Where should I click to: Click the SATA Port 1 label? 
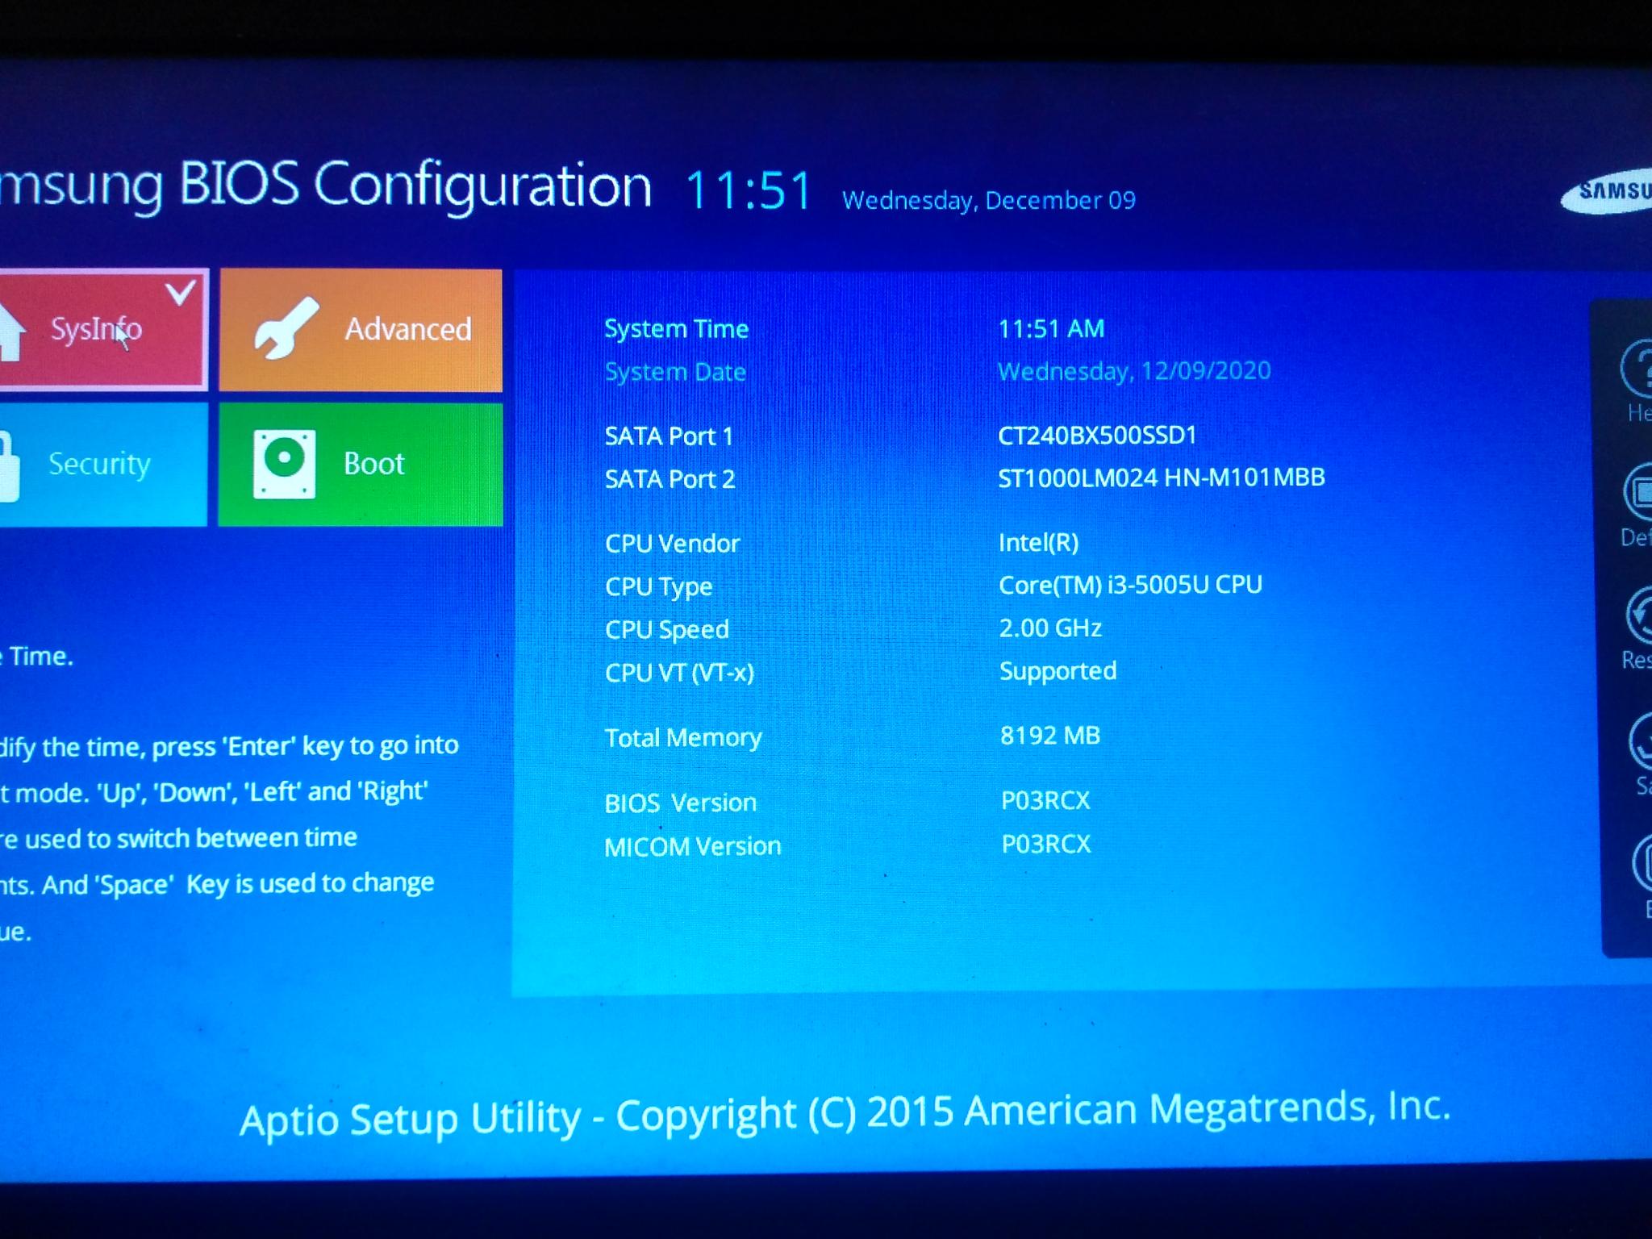(x=669, y=436)
